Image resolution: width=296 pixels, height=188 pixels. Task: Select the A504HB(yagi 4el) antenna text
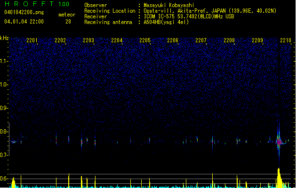tap(166, 22)
